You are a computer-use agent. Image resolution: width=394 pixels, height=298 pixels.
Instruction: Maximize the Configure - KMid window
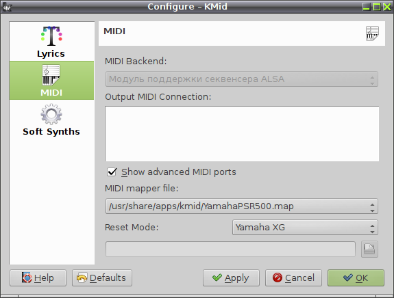tap(377, 7)
